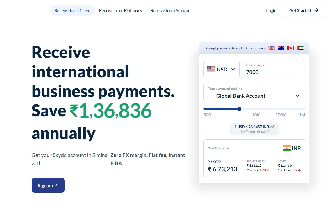Open the USD currency dropdown
The width and height of the screenshot is (336, 210).
[222, 69]
